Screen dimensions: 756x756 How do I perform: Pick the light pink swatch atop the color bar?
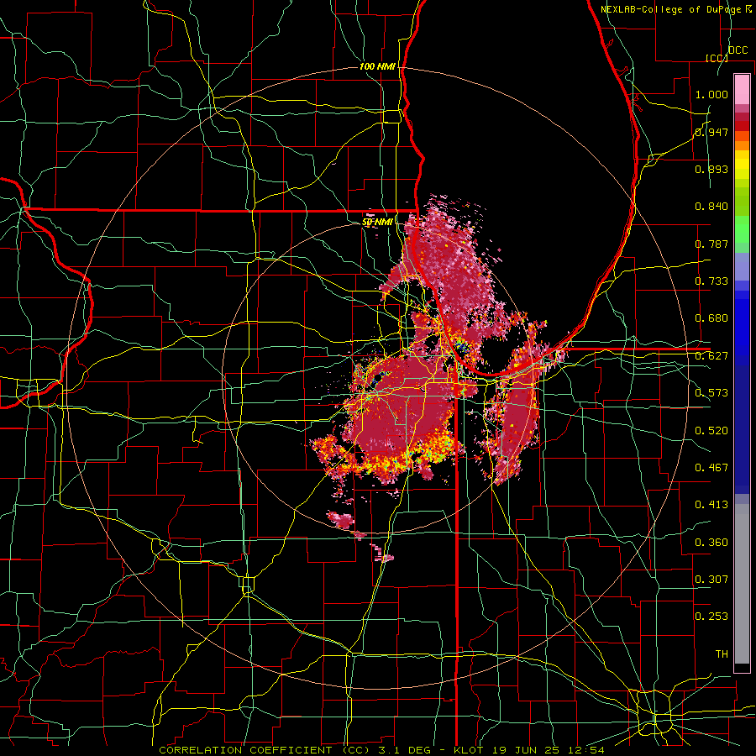[x=742, y=89]
